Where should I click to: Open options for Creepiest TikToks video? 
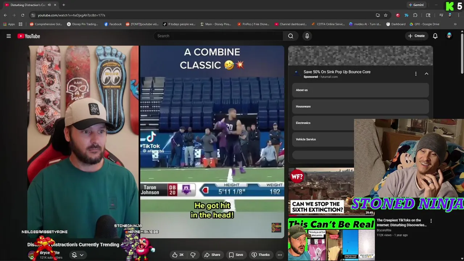click(431, 221)
